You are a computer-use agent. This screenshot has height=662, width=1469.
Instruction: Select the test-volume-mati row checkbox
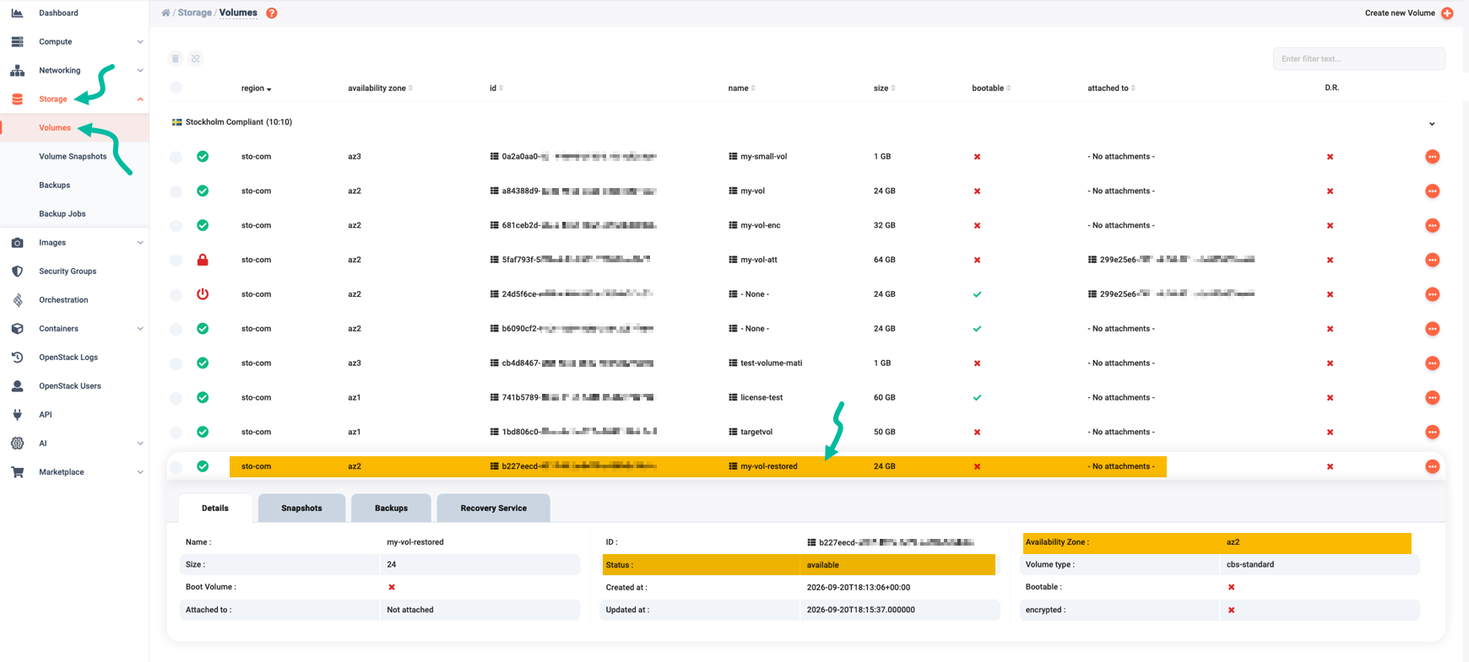(x=176, y=363)
